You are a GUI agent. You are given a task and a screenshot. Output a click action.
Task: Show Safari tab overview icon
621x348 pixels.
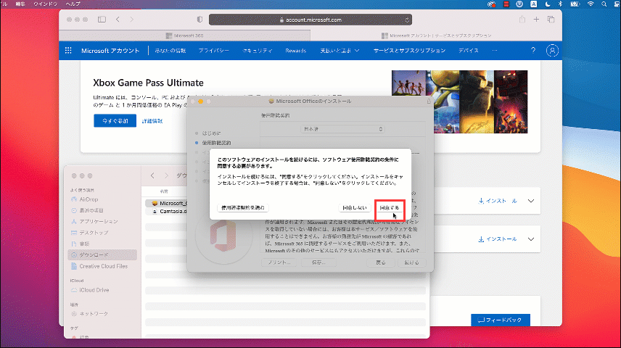551,19
